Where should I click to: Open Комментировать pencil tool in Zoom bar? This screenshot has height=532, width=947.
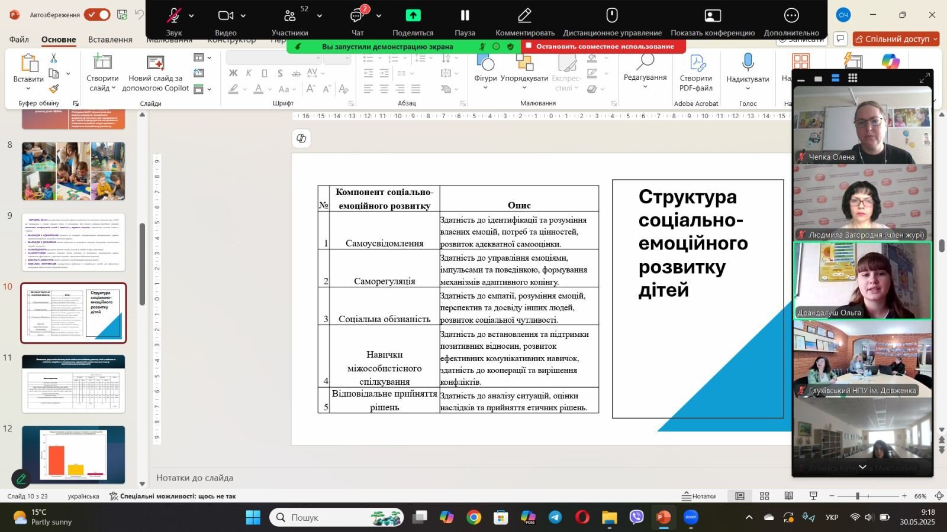(x=525, y=22)
